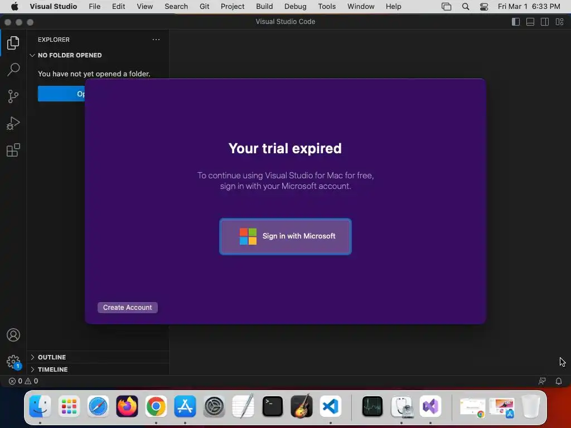Open the Window menu

(361, 7)
